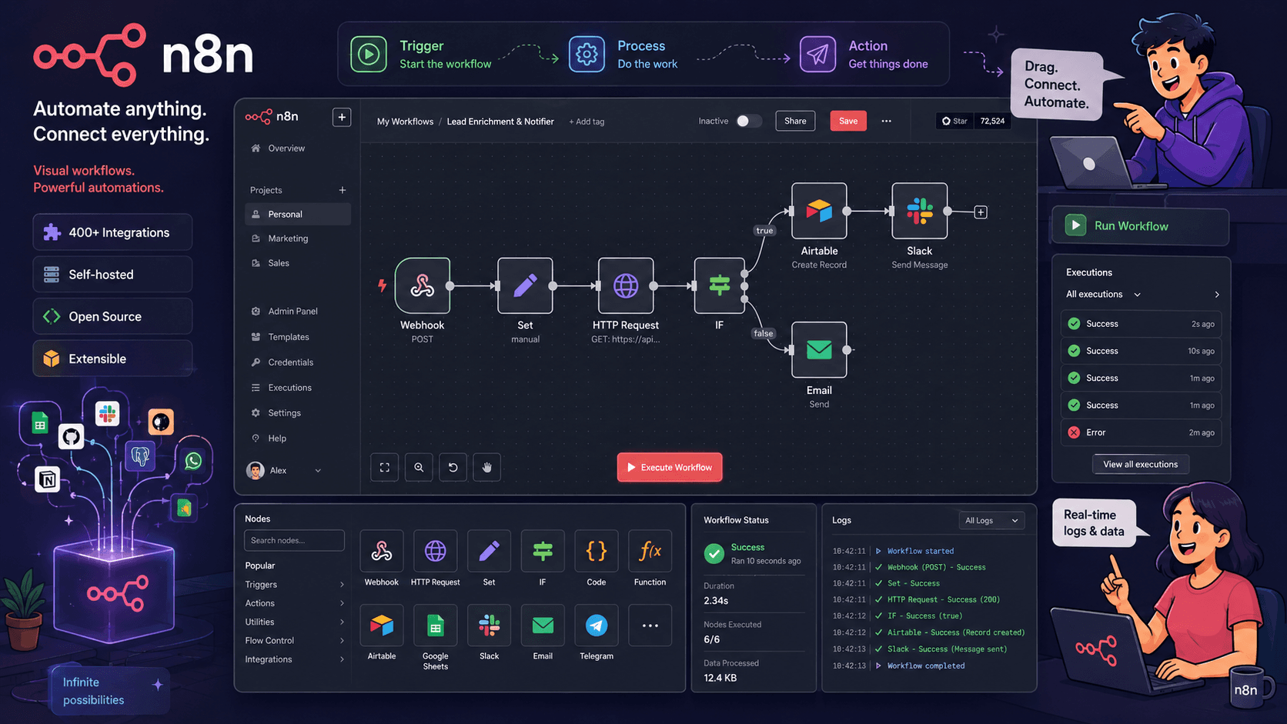The image size is (1287, 724).
Task: Pick the Code node in the palette
Action: tap(597, 551)
